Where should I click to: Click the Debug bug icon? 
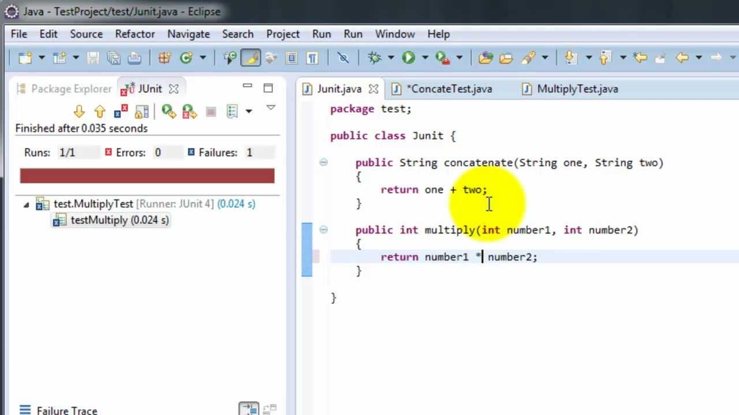coord(374,58)
